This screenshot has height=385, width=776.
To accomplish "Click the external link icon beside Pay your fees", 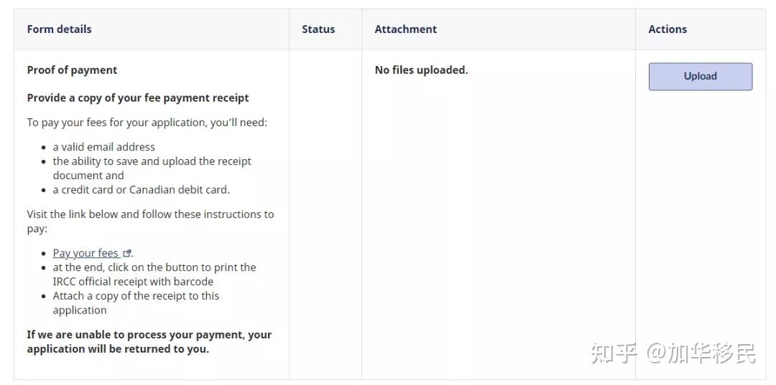I will 127,253.
